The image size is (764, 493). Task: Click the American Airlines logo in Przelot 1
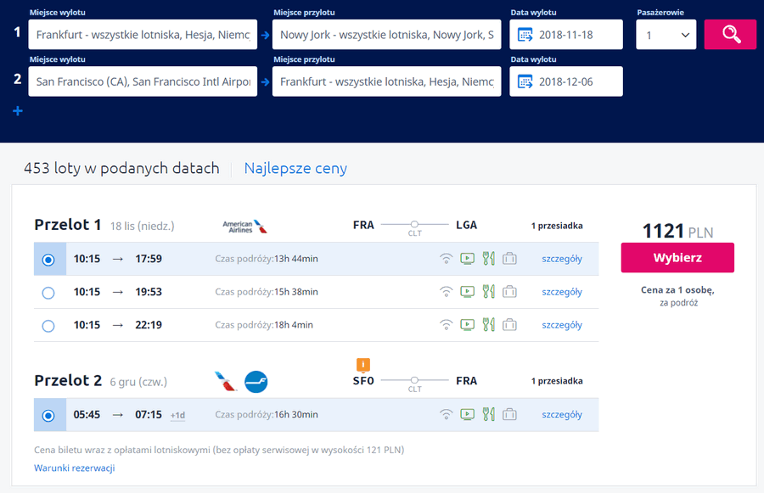tap(245, 227)
